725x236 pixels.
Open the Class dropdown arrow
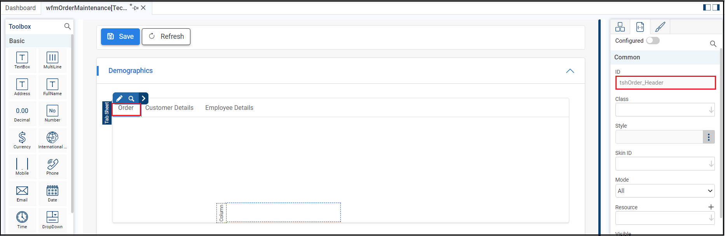[711, 110]
